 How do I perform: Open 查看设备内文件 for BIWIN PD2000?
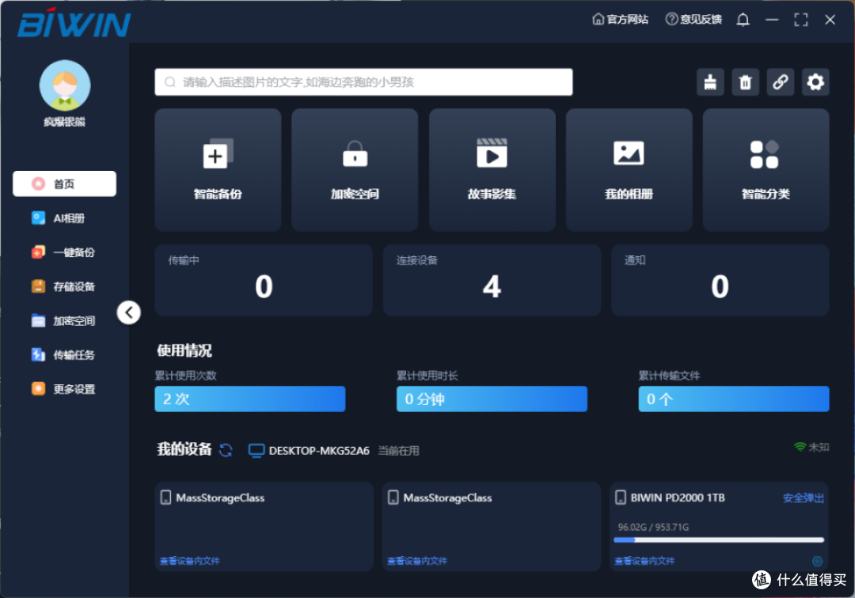pyautogui.click(x=644, y=561)
